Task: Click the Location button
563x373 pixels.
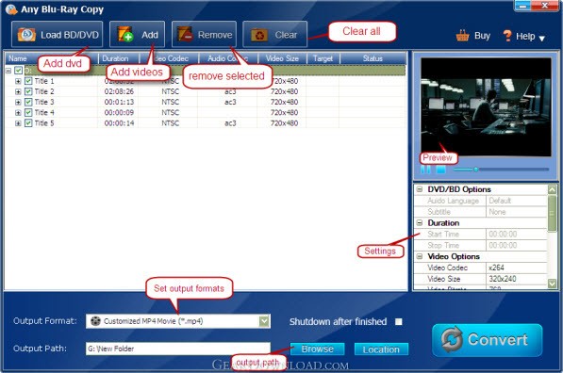Action: point(381,349)
